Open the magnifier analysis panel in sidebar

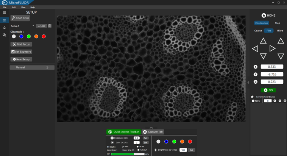click(x=4, y=35)
